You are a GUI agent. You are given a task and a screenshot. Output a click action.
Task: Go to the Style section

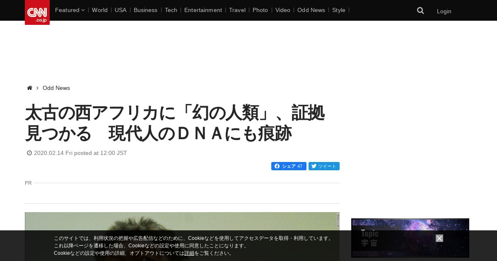[x=339, y=10]
